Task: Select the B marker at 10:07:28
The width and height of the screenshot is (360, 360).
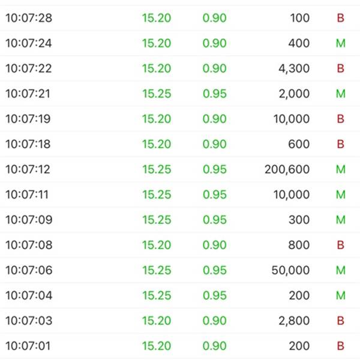Action: [x=340, y=18]
